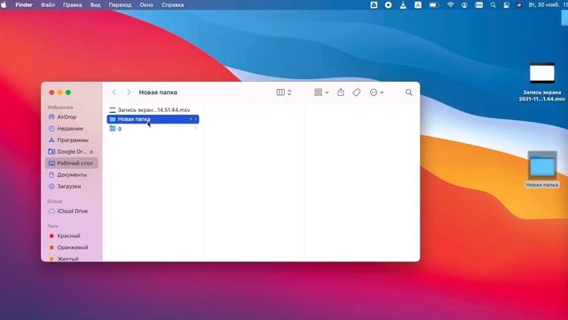Open the Переход menu

(x=121, y=5)
